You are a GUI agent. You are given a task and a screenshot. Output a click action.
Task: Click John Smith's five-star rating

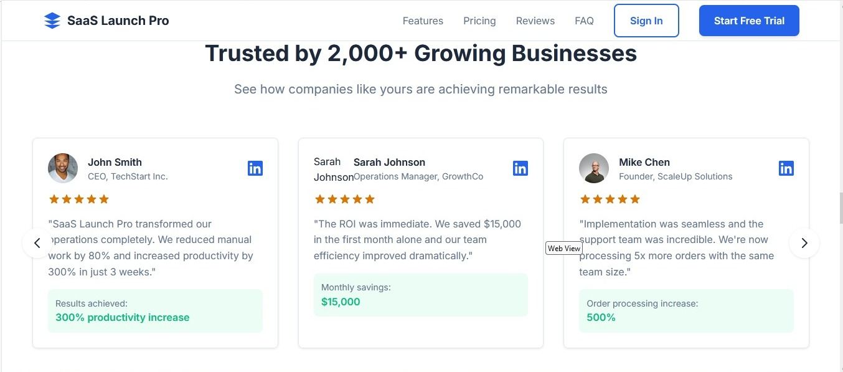click(x=79, y=199)
